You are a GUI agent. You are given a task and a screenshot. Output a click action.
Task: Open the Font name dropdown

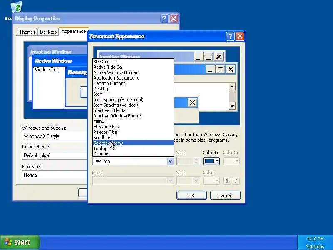tap(133, 181)
